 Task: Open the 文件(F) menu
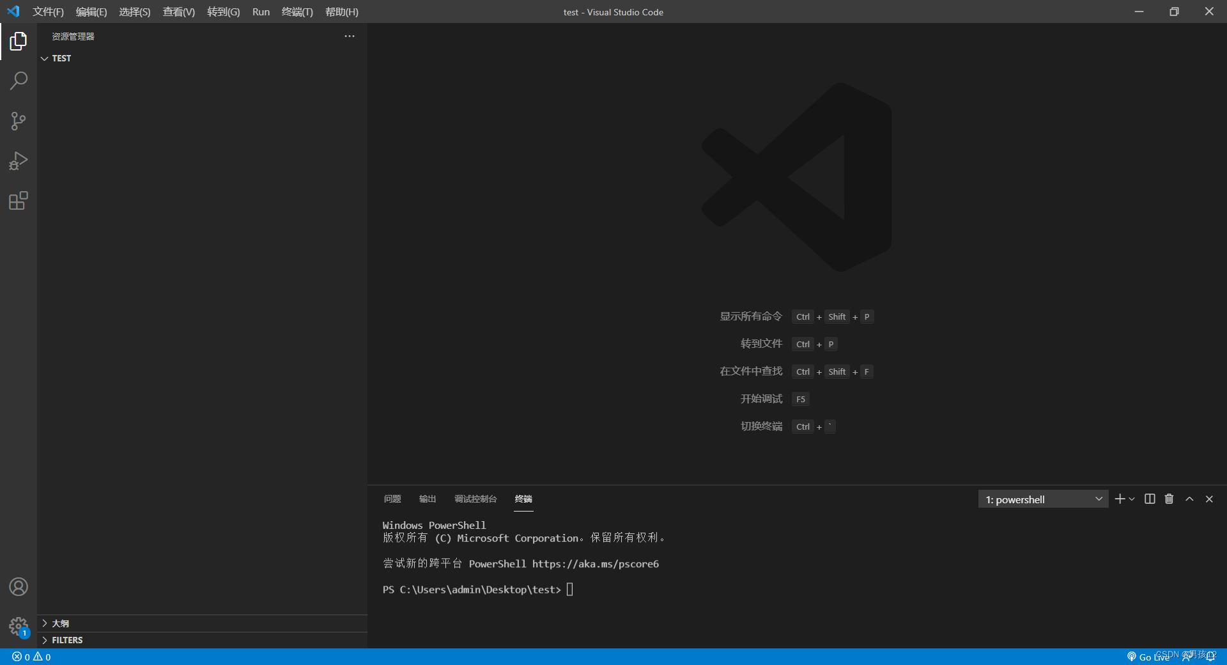pos(49,12)
